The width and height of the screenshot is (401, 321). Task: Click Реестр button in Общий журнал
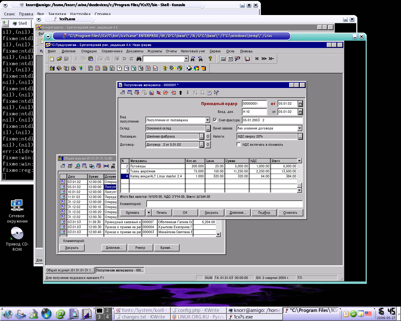tap(140, 248)
